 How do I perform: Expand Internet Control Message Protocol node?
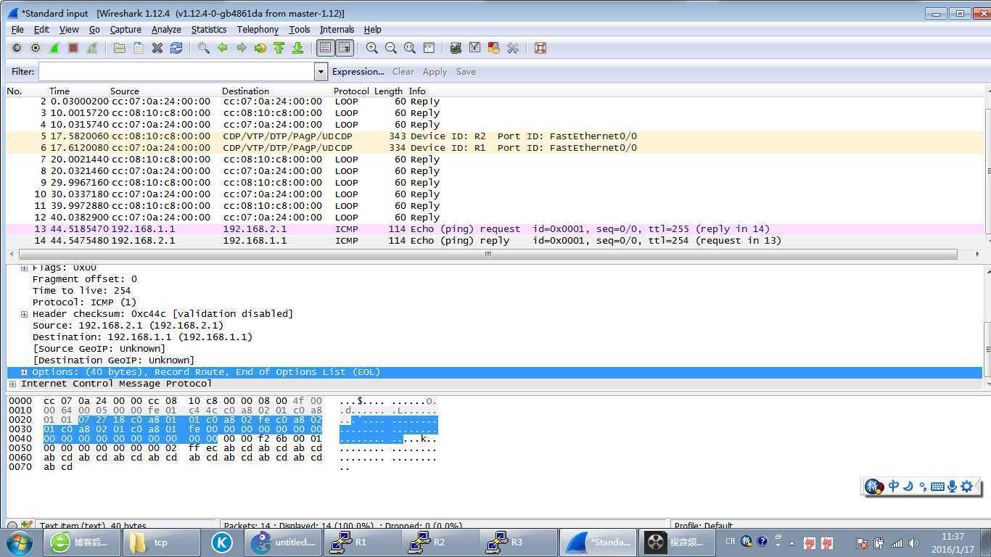[12, 384]
